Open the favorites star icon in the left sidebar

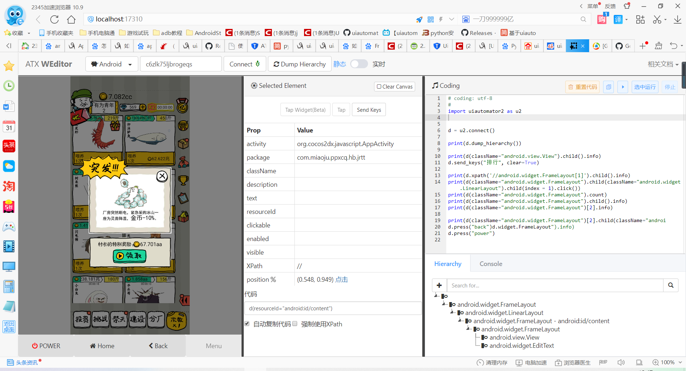click(x=9, y=66)
